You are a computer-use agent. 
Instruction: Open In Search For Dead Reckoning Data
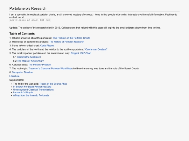(x=32, y=87)
